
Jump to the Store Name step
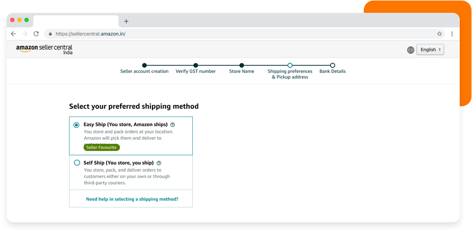click(242, 66)
